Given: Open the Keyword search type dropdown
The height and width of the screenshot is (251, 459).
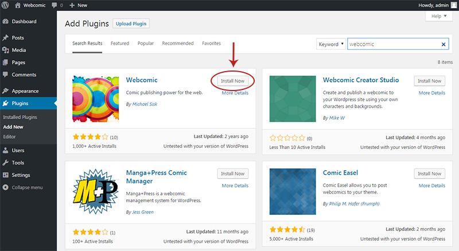Looking at the screenshot, I should coord(331,44).
